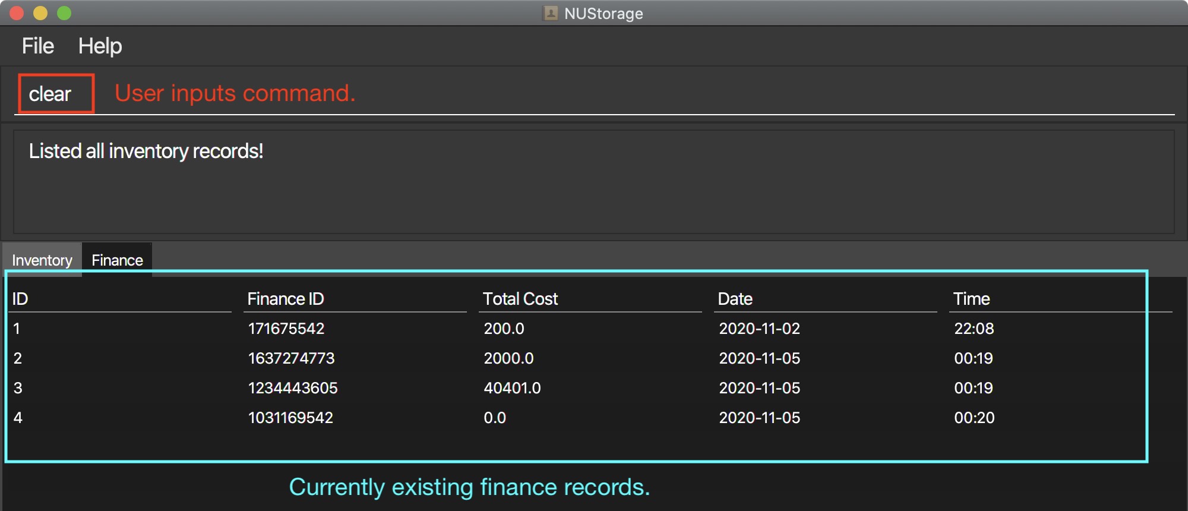
Task: Minimize the NUStorage window with yellow button
Action: click(x=40, y=13)
